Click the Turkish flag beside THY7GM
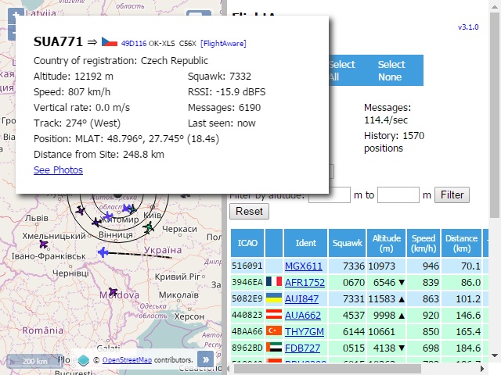The height and width of the screenshot is (375, 501). click(x=273, y=330)
